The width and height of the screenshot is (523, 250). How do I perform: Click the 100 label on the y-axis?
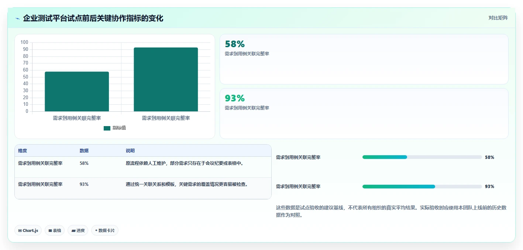point(24,42)
